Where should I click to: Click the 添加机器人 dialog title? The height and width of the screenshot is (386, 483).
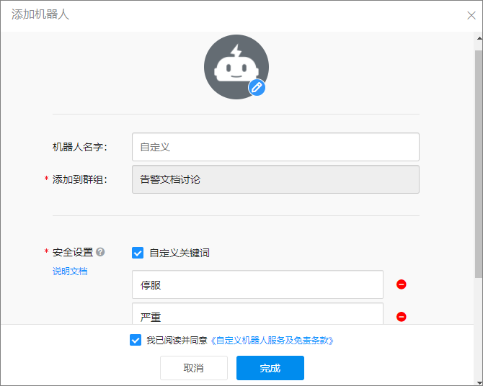click(40, 14)
